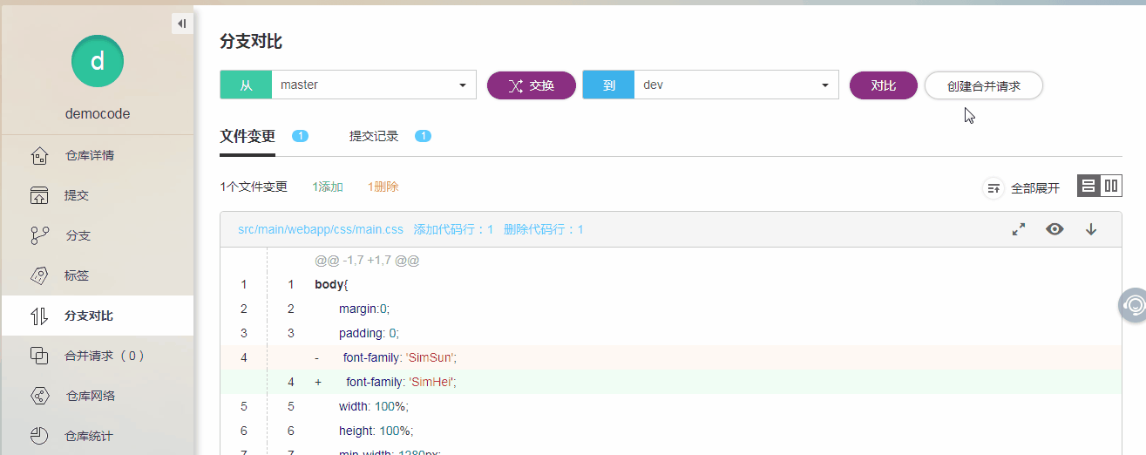
Task: Open the commits icon in sidebar
Action: click(x=39, y=195)
